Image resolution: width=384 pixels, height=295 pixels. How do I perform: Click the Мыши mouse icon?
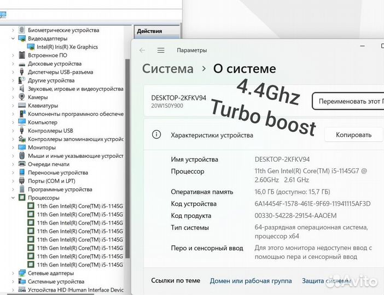22,156
